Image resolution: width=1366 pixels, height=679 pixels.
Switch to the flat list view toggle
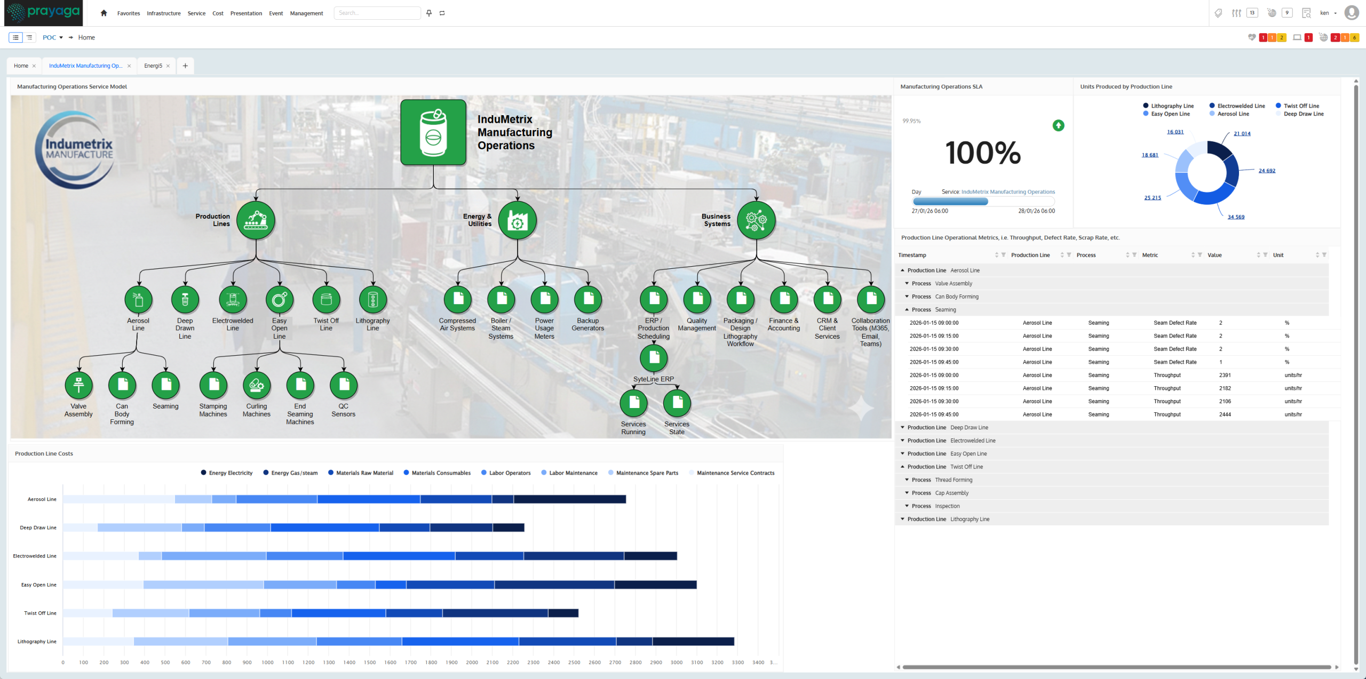click(x=15, y=37)
